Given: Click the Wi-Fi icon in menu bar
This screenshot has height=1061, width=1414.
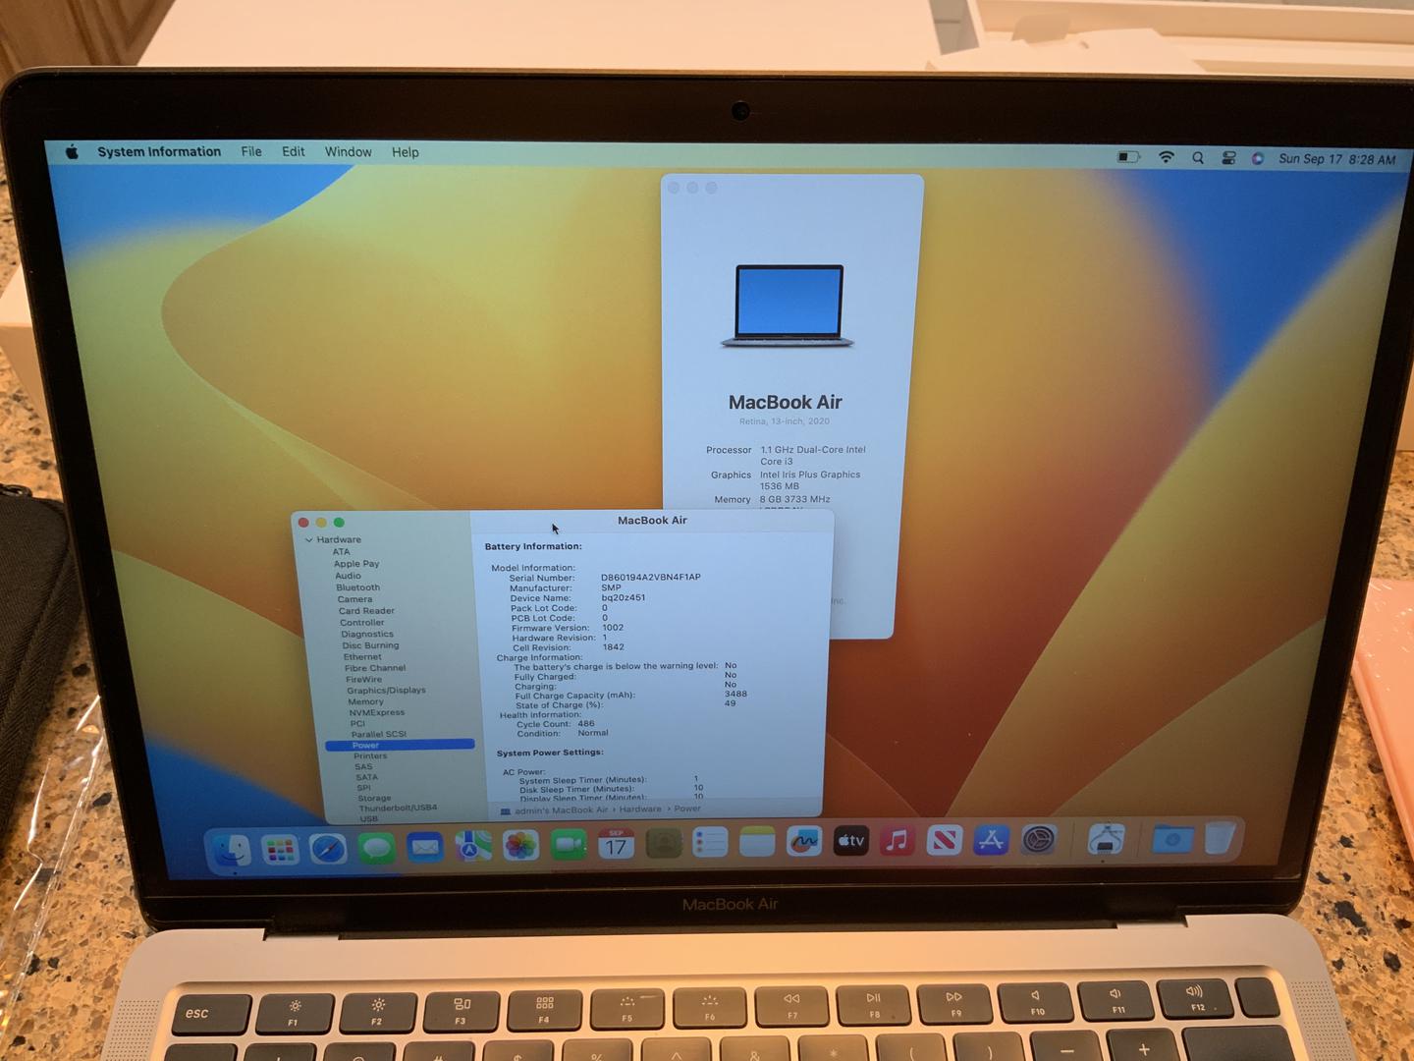Looking at the screenshot, I should (1167, 157).
